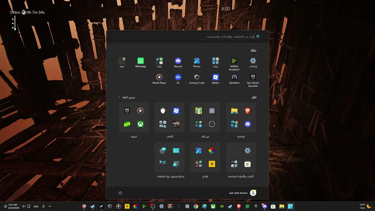This screenshot has height=211, width=375.
Task: Open Brave browser from the taskbar
Action: click(239, 206)
